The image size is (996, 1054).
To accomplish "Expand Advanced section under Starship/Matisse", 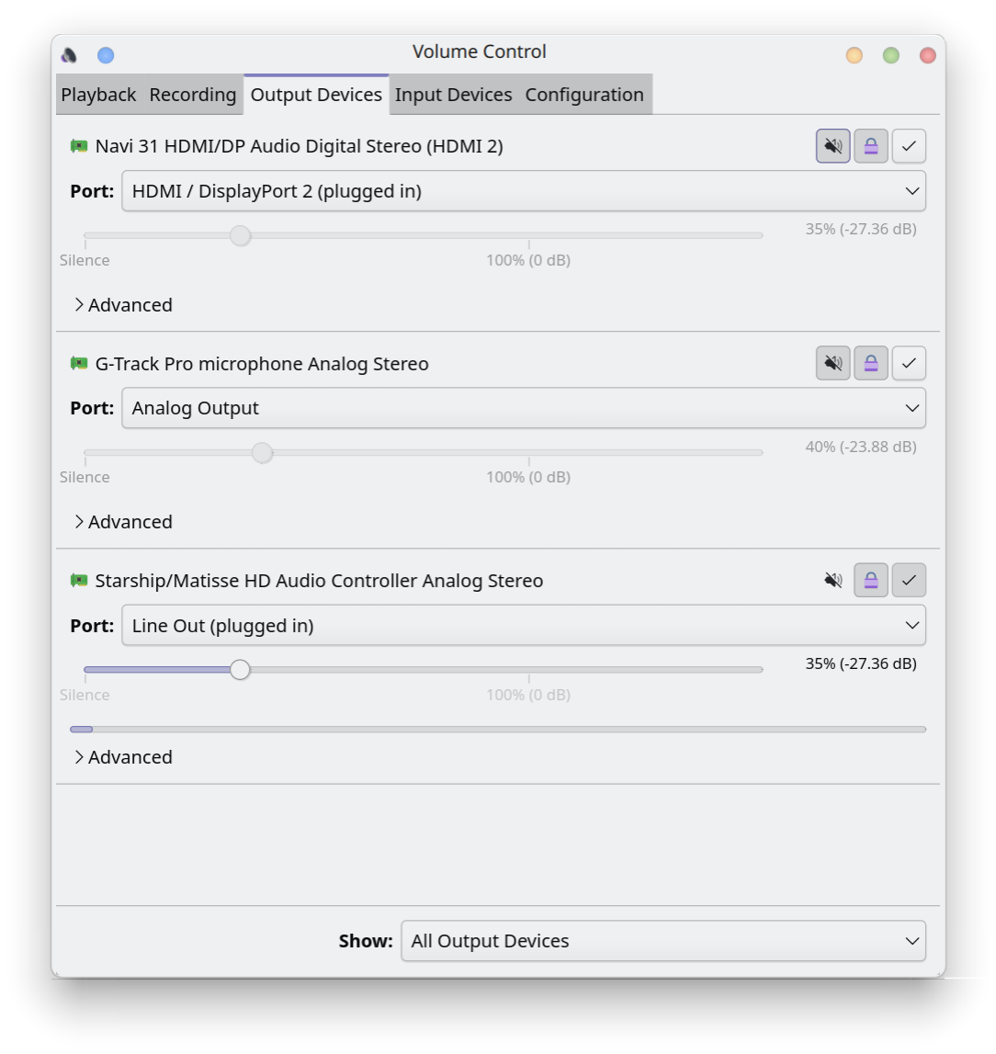I will pyautogui.click(x=123, y=757).
